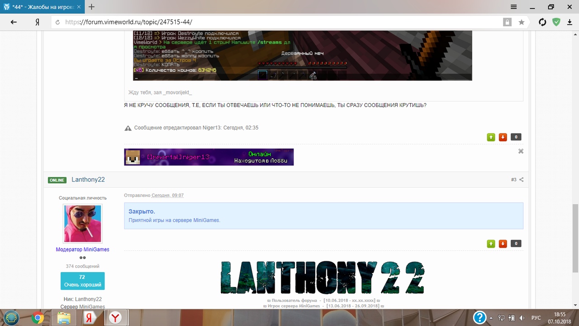
Task: Open the clock showing 18:55 07.10.2018
Action: [560, 318]
